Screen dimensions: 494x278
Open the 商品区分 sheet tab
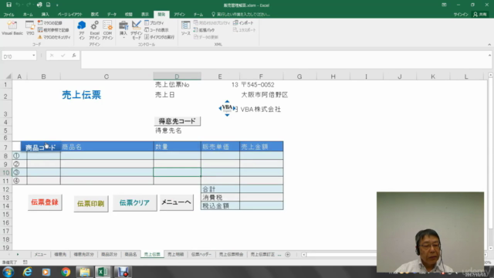click(x=109, y=254)
